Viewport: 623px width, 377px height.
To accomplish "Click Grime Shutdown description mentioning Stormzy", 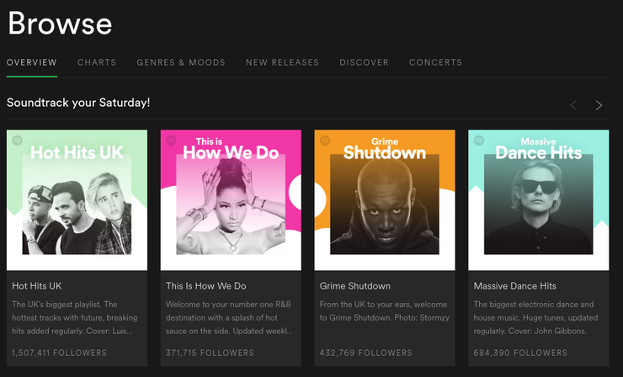I will pos(385,311).
